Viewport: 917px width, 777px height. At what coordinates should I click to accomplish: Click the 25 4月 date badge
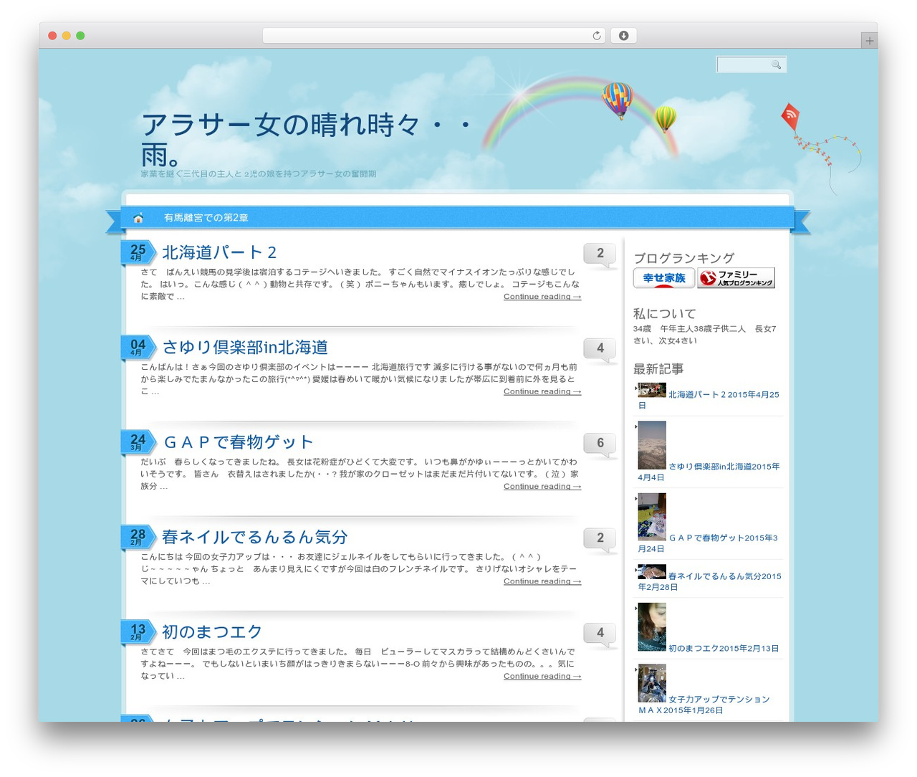pyautogui.click(x=138, y=252)
